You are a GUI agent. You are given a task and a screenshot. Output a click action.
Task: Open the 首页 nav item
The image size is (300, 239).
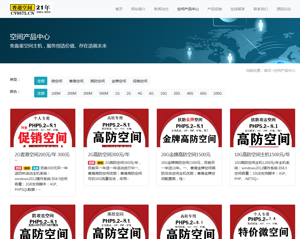(x=119, y=9)
